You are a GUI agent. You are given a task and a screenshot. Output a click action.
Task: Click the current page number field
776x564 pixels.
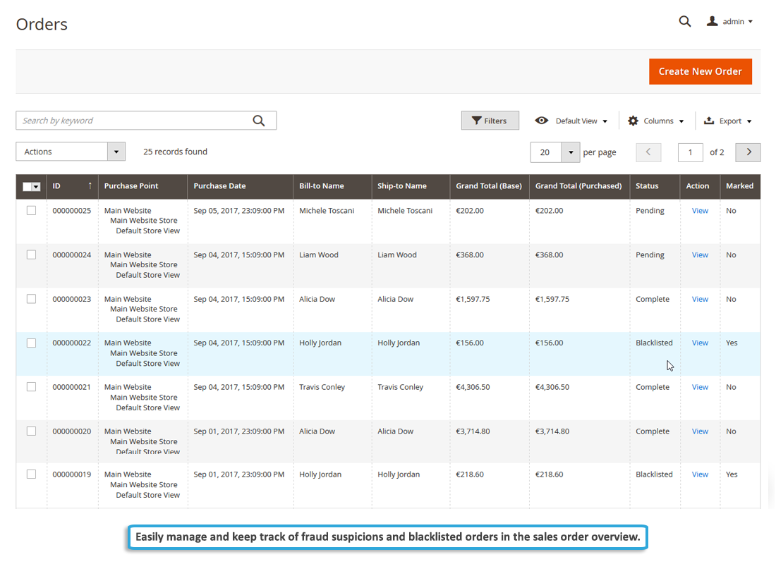pyautogui.click(x=691, y=152)
